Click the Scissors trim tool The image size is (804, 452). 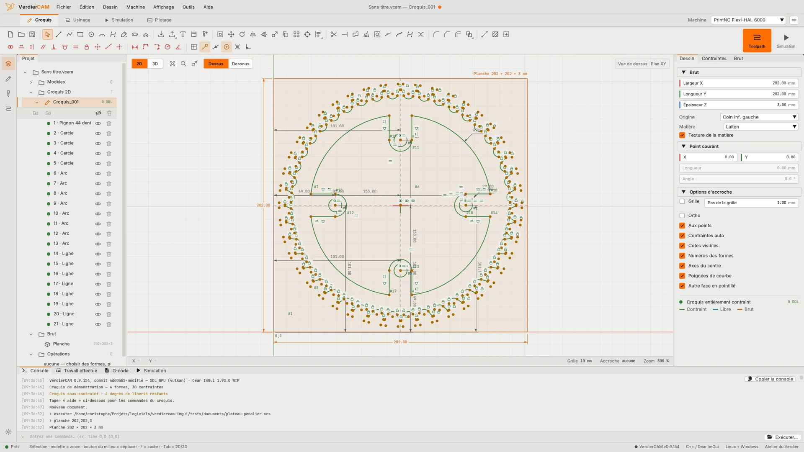pos(334,35)
